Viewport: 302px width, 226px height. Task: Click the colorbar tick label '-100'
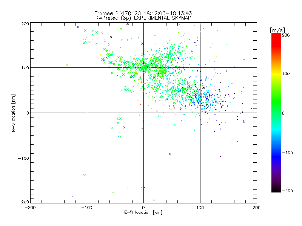pyautogui.click(x=287, y=153)
